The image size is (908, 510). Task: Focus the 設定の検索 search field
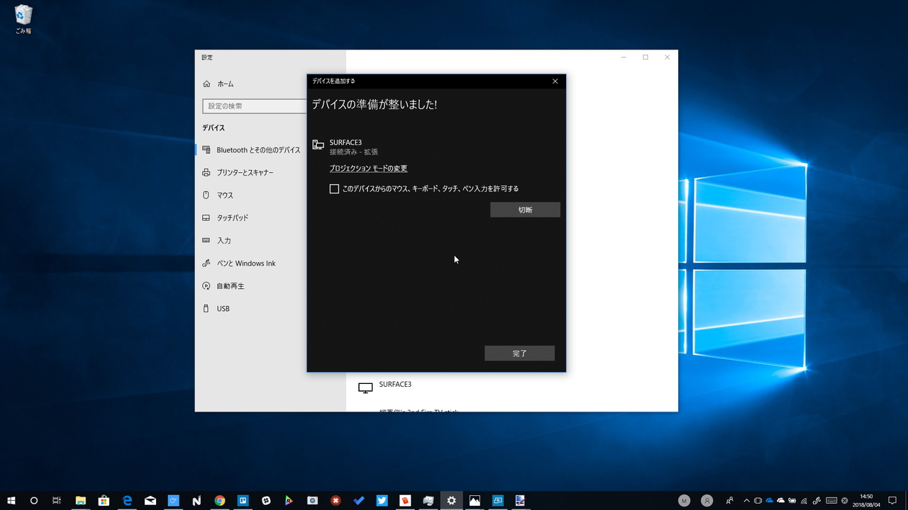[255, 106]
